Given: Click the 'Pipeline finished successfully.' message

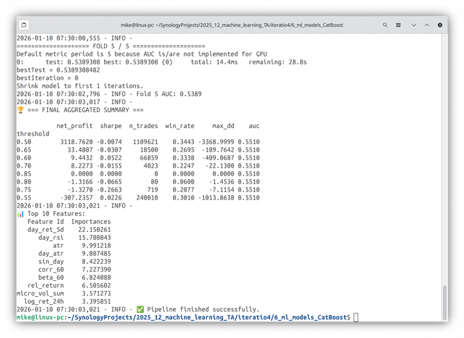Looking at the screenshot, I should pos(203,310).
